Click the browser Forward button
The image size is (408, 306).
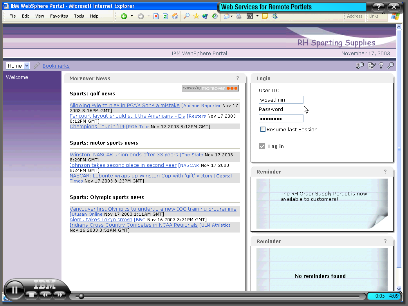click(141, 16)
